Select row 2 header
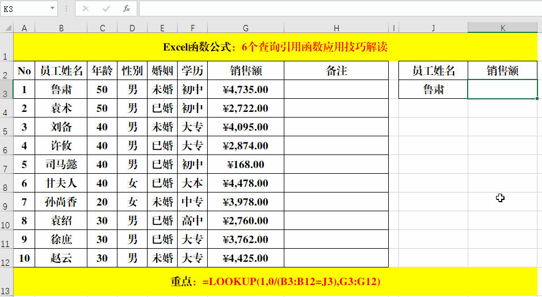This screenshot has width=542, height=297. [x=7, y=70]
